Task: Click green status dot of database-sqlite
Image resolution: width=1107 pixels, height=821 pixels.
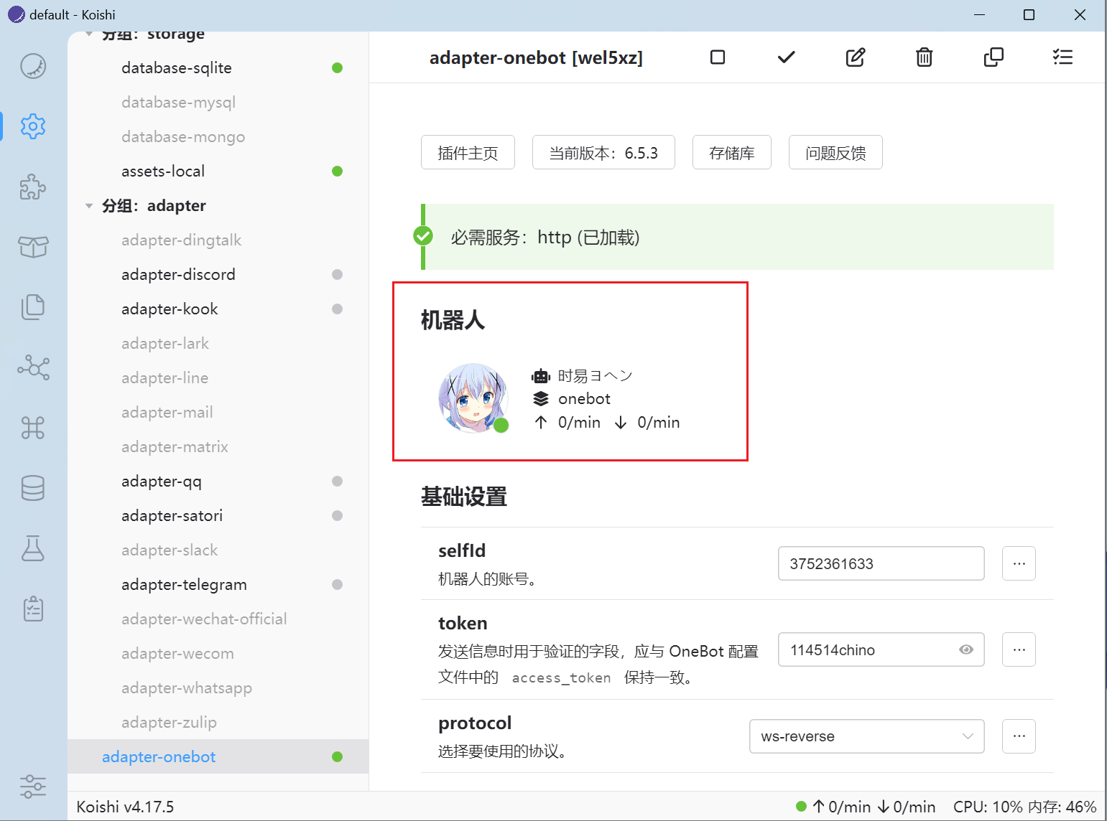Action: point(337,68)
